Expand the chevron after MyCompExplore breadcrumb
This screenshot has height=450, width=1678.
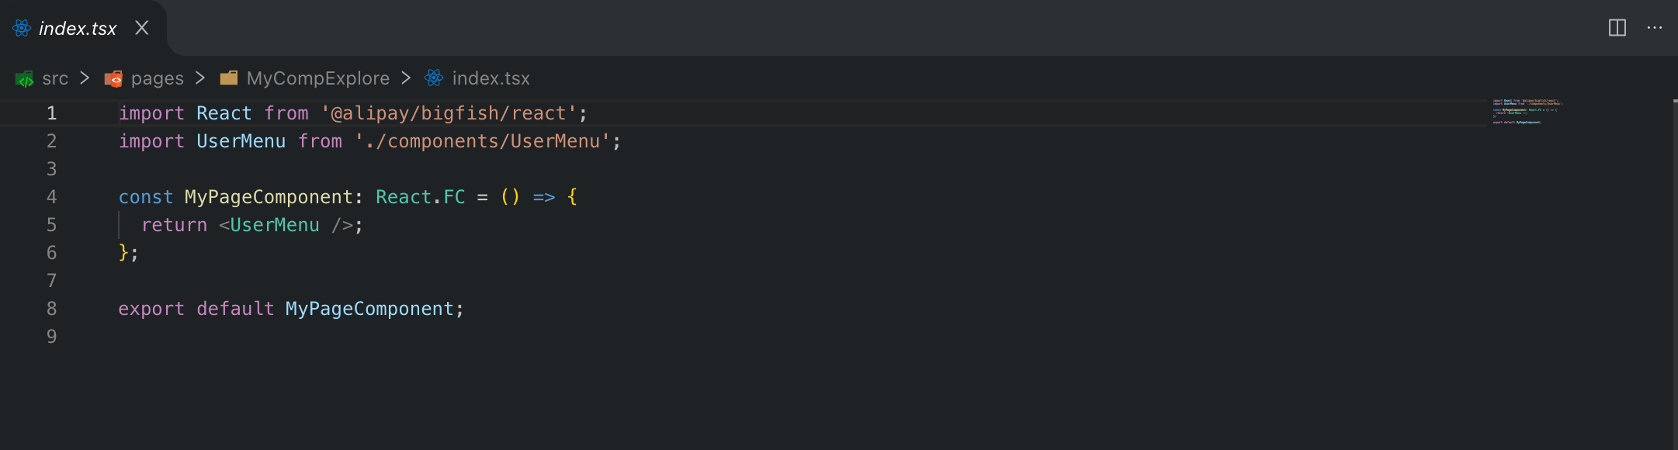[x=406, y=78]
